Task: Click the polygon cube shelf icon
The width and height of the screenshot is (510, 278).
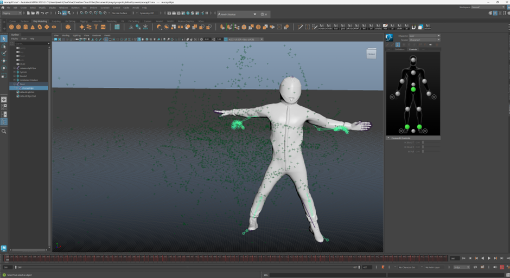Action: coord(18,27)
